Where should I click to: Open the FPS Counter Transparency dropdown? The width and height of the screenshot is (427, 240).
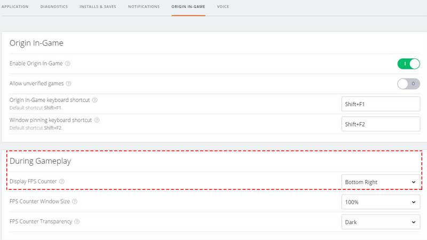[x=381, y=222]
